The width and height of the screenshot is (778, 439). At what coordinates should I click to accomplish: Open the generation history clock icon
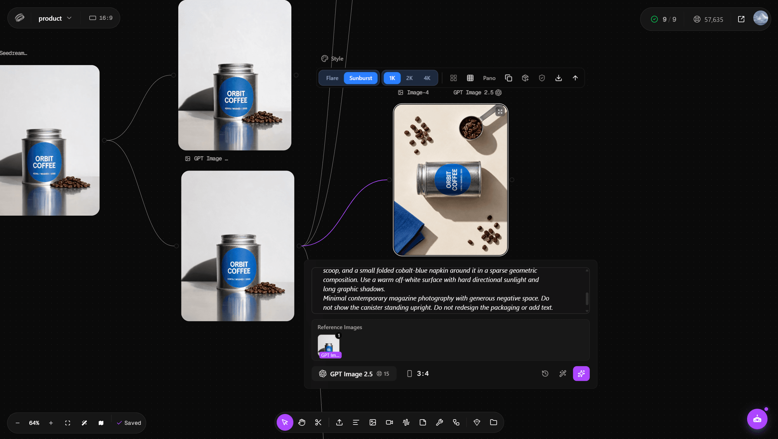[545, 374]
